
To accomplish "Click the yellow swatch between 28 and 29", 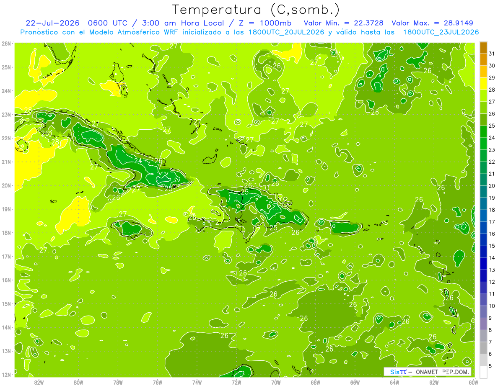I will coord(483,84).
